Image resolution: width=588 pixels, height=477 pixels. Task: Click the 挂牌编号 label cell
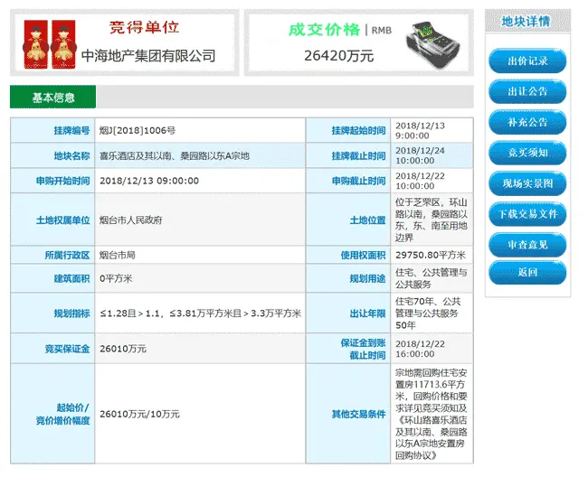(x=52, y=130)
